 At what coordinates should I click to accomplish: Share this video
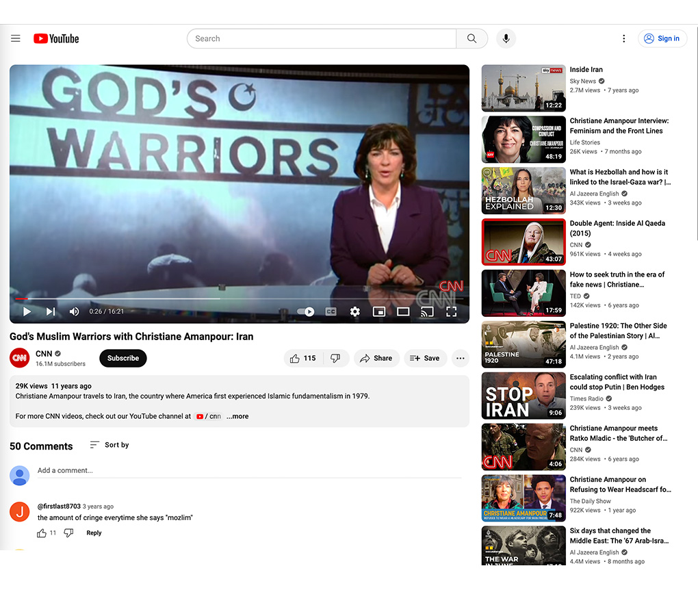point(376,359)
